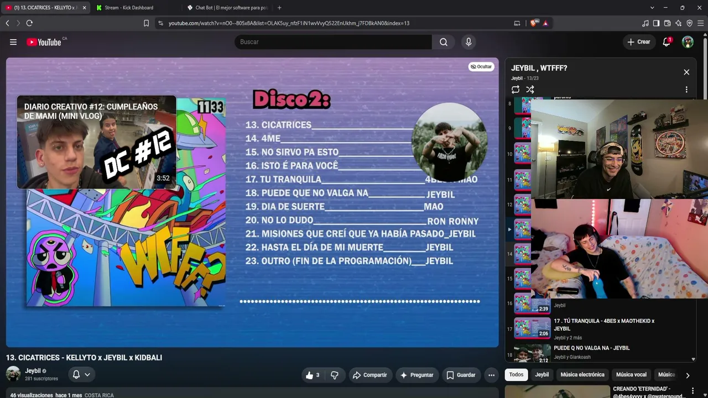Open the Jeybil playlist author link
Screen dimensions: 708x398
pos(517,78)
